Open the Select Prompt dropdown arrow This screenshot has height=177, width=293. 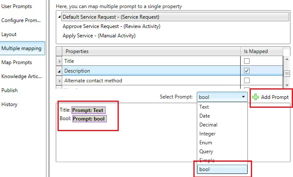[244, 97]
